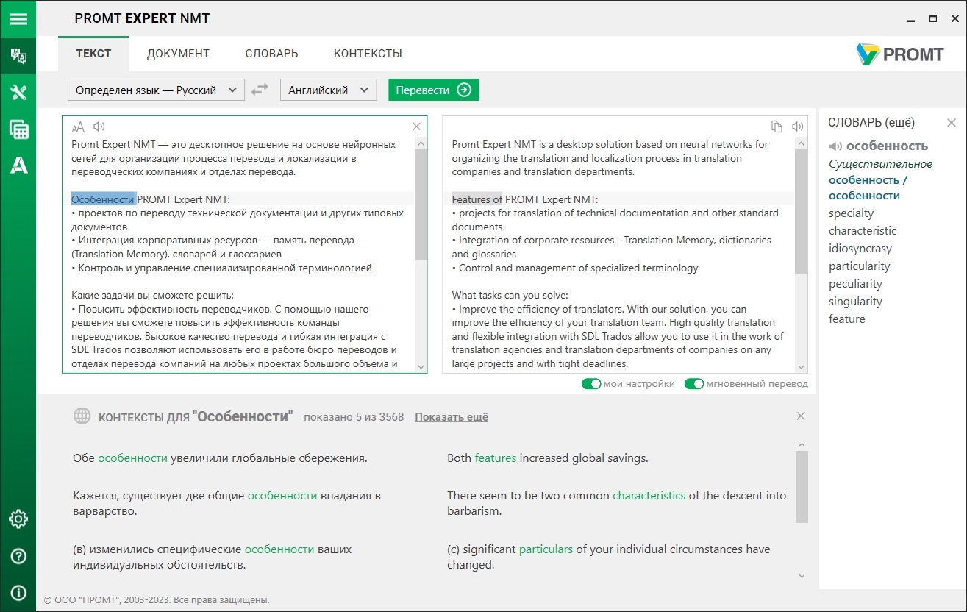Click the 'Показать ещё' link
Screen dimensions: 967x612
tap(452, 417)
